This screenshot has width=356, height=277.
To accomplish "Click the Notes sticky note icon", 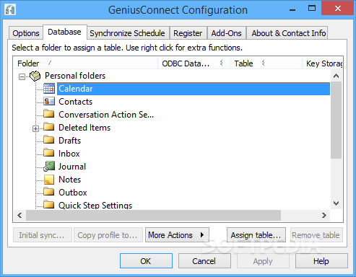I will point(49,180).
